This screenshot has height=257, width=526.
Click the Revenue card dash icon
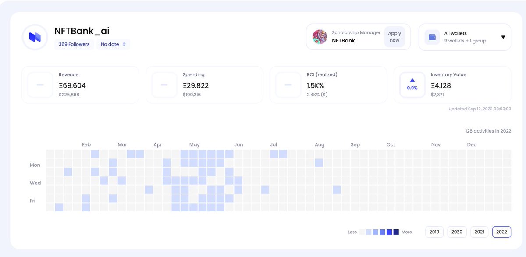tap(40, 85)
